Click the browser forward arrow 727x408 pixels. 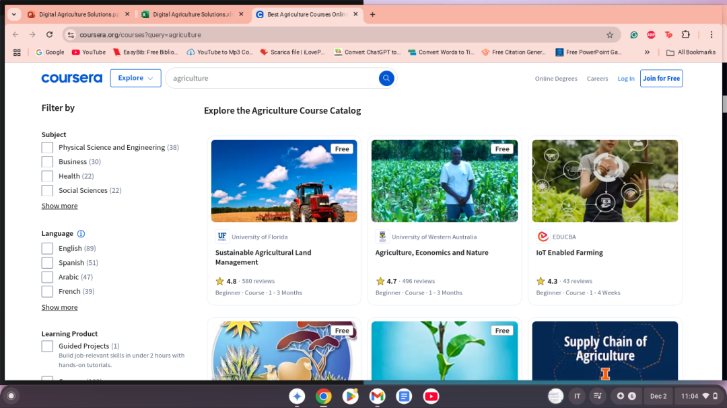pyautogui.click(x=32, y=35)
